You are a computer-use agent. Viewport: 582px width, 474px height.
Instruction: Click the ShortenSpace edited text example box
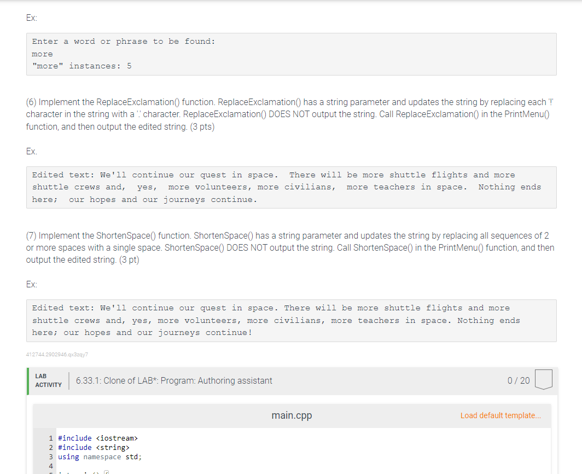click(x=291, y=320)
